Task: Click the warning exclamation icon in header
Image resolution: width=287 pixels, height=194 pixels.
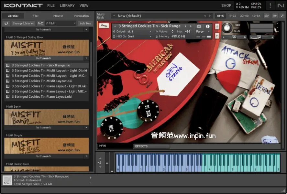Action: [x=270, y=5]
